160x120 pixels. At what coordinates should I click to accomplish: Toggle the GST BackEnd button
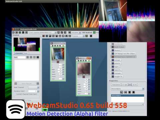click(x=87, y=33)
